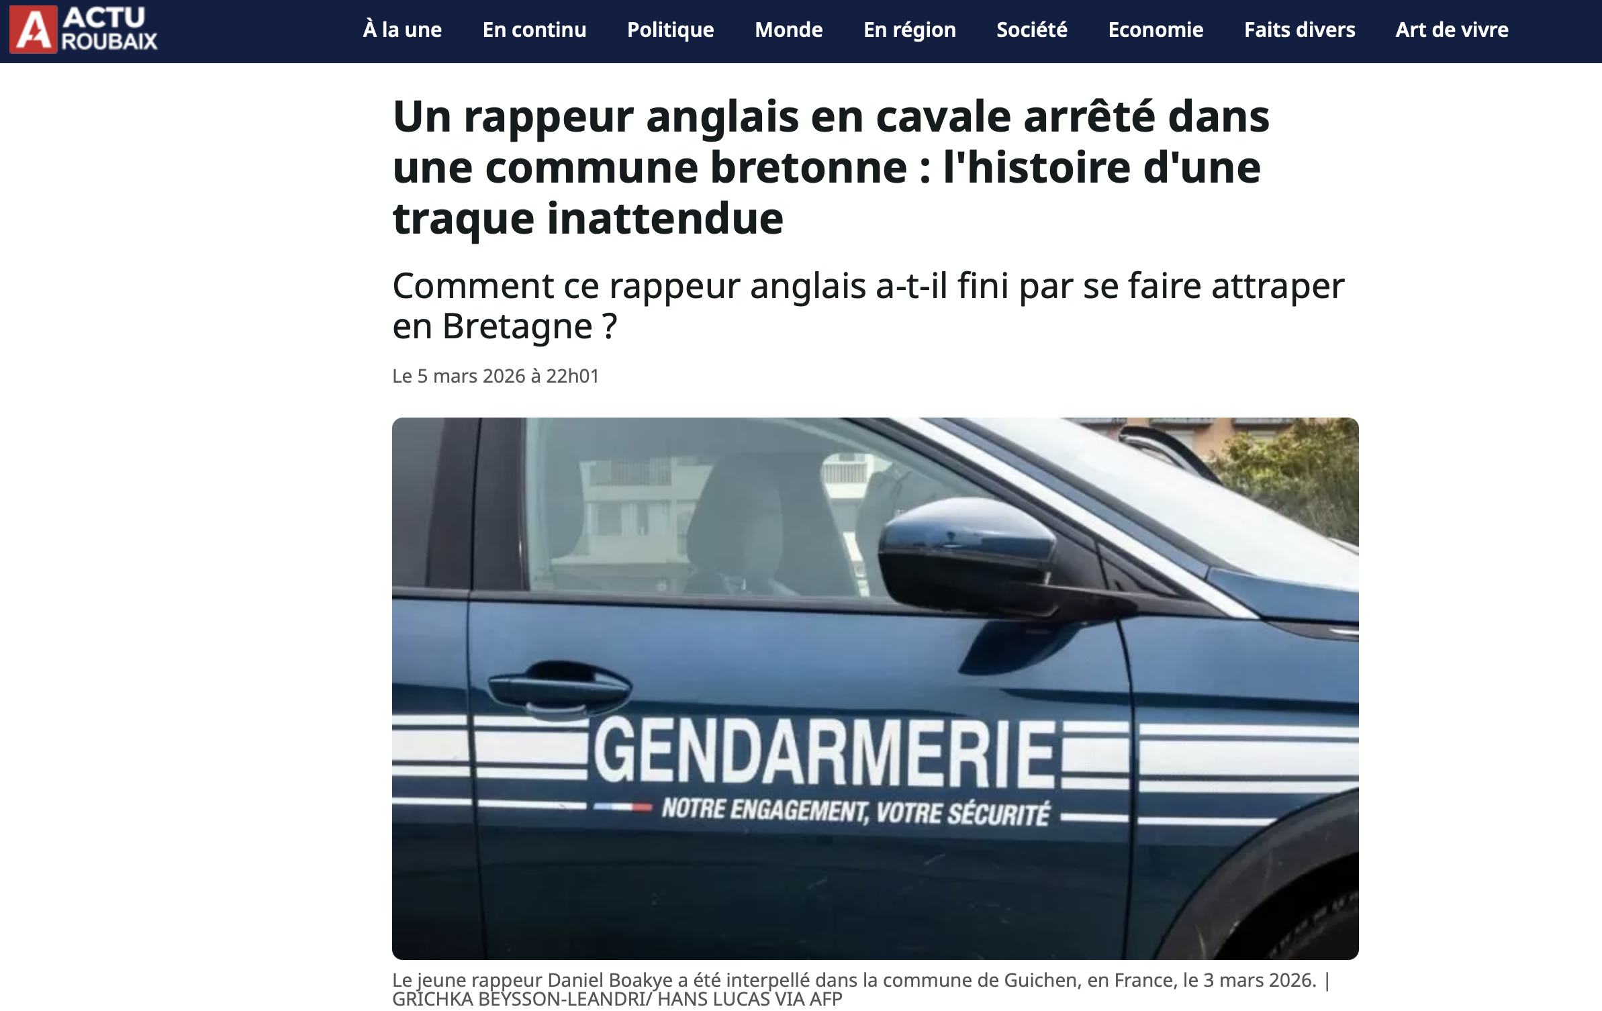
Task: Open the Art de vivre section
Action: coord(1452,30)
